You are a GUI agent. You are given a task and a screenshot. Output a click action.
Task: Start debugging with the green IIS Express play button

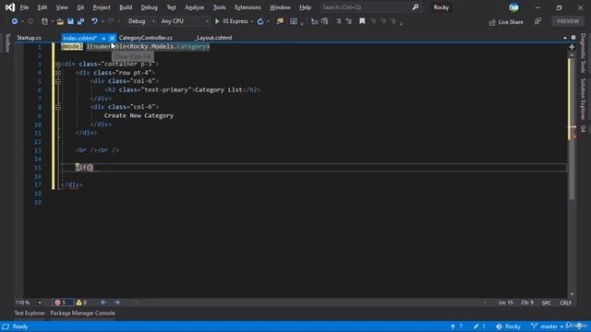point(217,21)
